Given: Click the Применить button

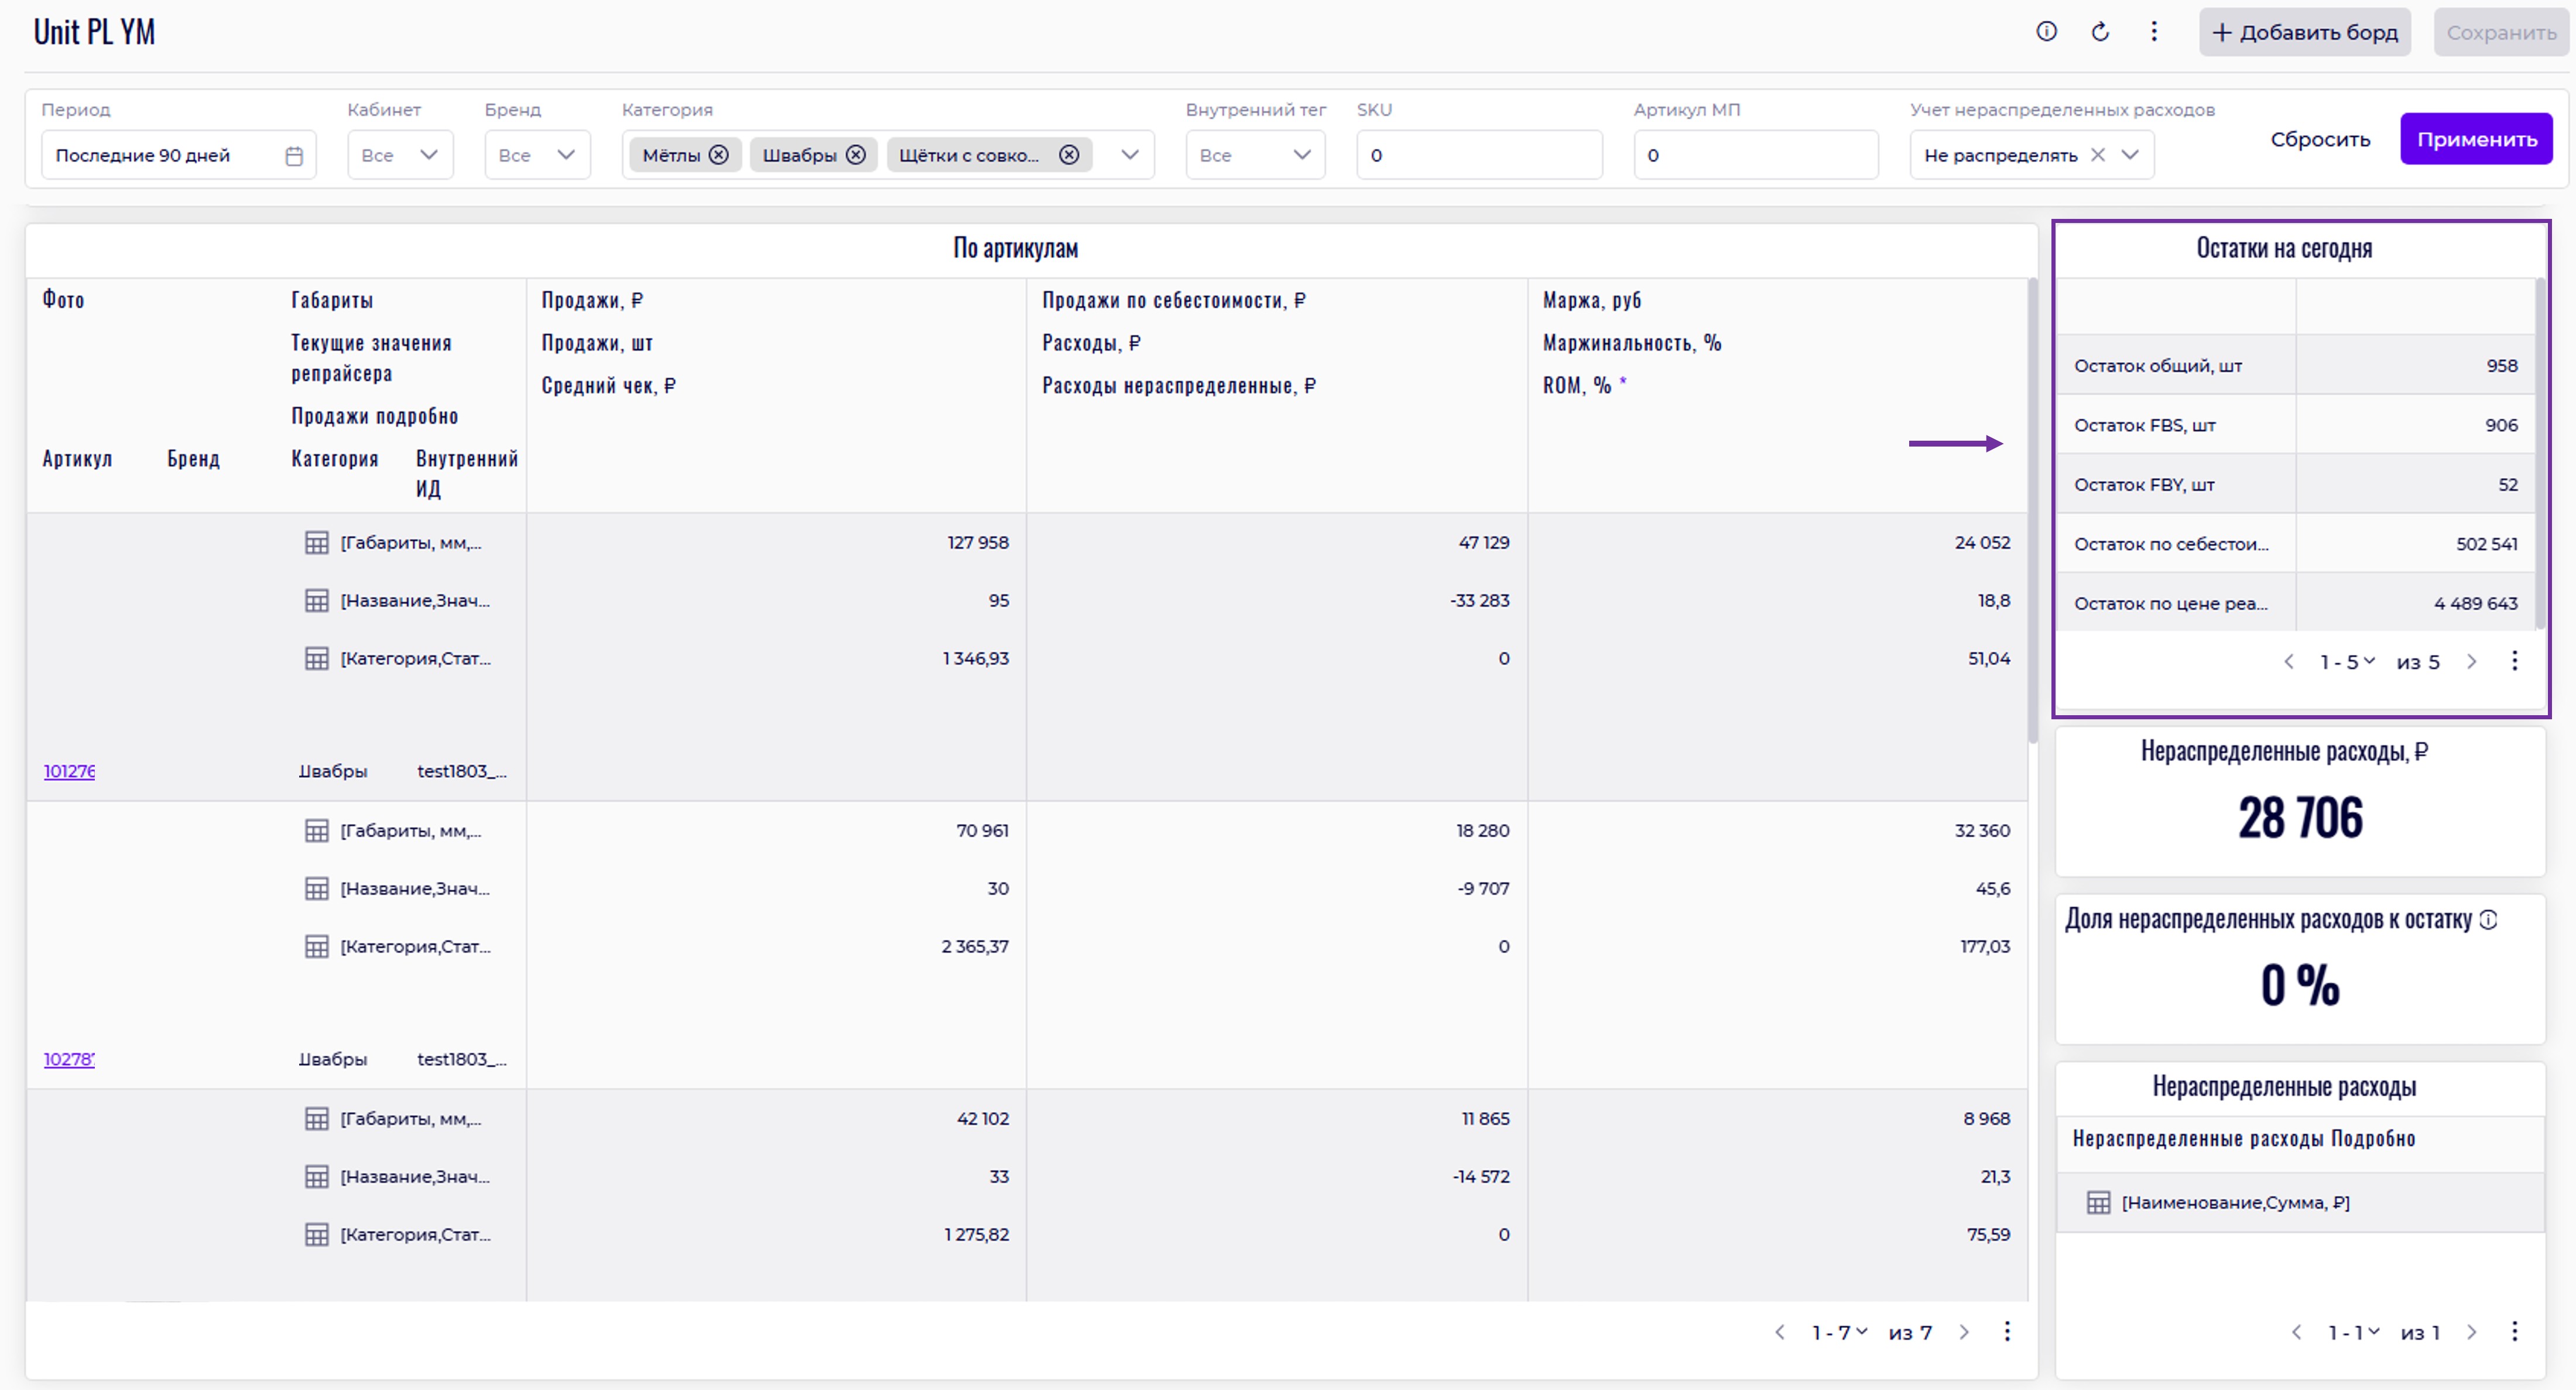Looking at the screenshot, I should tap(2476, 139).
